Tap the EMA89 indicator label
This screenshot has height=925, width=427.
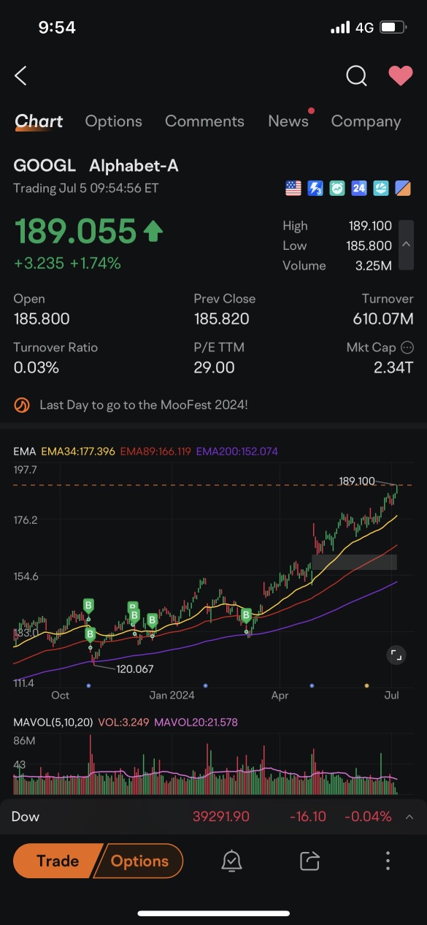[155, 452]
